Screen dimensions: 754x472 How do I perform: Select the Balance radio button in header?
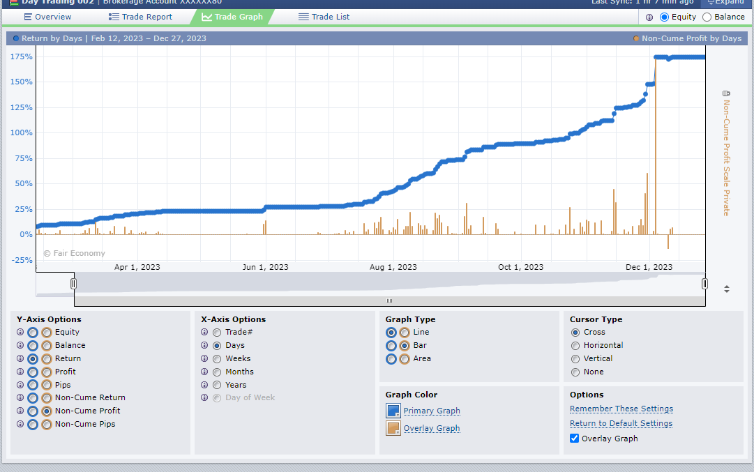pyautogui.click(x=707, y=17)
